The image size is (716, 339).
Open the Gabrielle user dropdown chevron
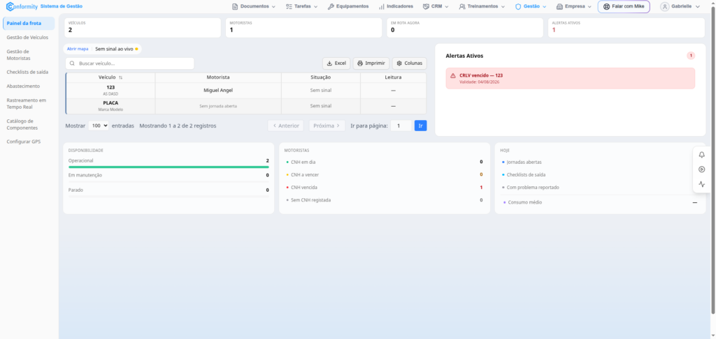click(697, 7)
